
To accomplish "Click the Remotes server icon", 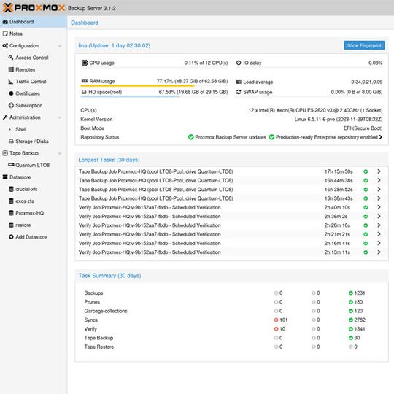I will 11,69.
